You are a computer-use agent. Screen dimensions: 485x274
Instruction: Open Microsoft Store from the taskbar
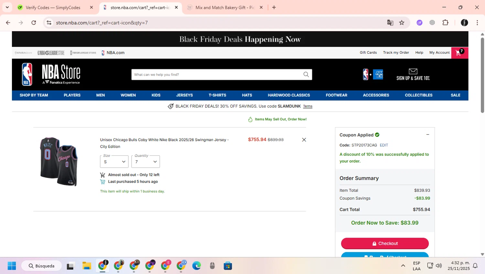[x=228, y=266]
